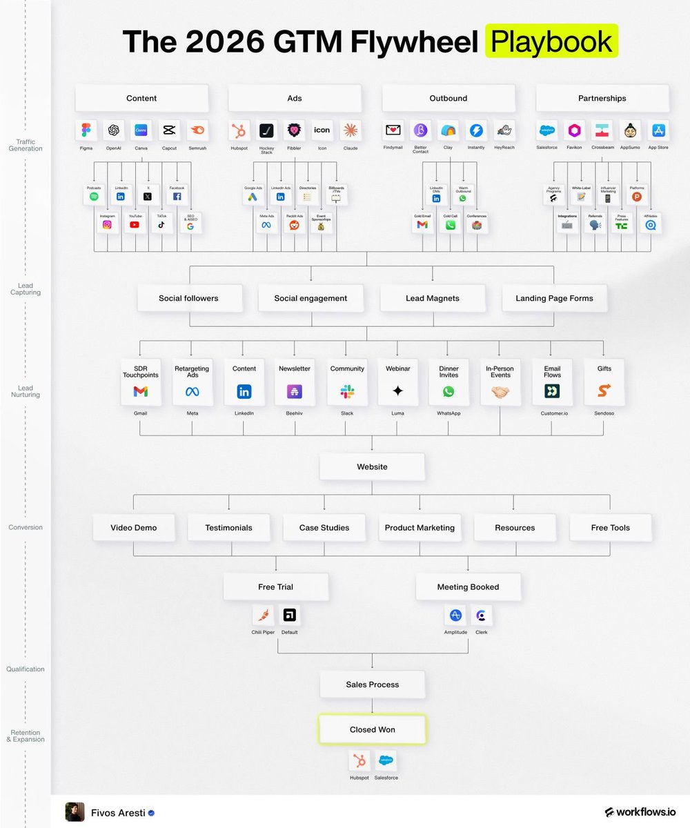The height and width of the screenshot is (828, 690).
Task: Select the In-Person Events handshake icon
Action: coord(500,392)
